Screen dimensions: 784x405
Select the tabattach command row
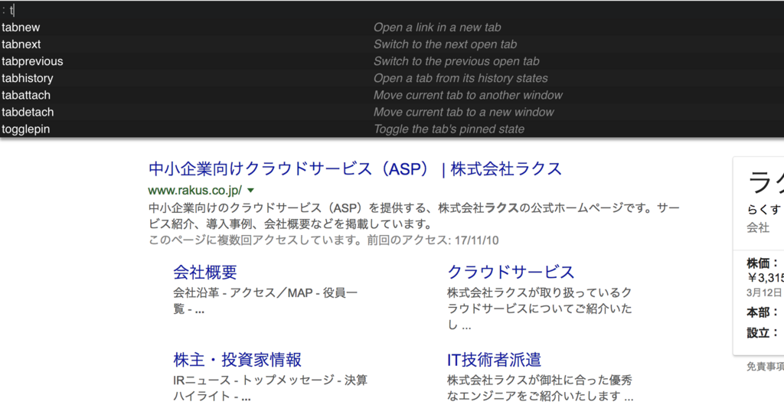392,95
